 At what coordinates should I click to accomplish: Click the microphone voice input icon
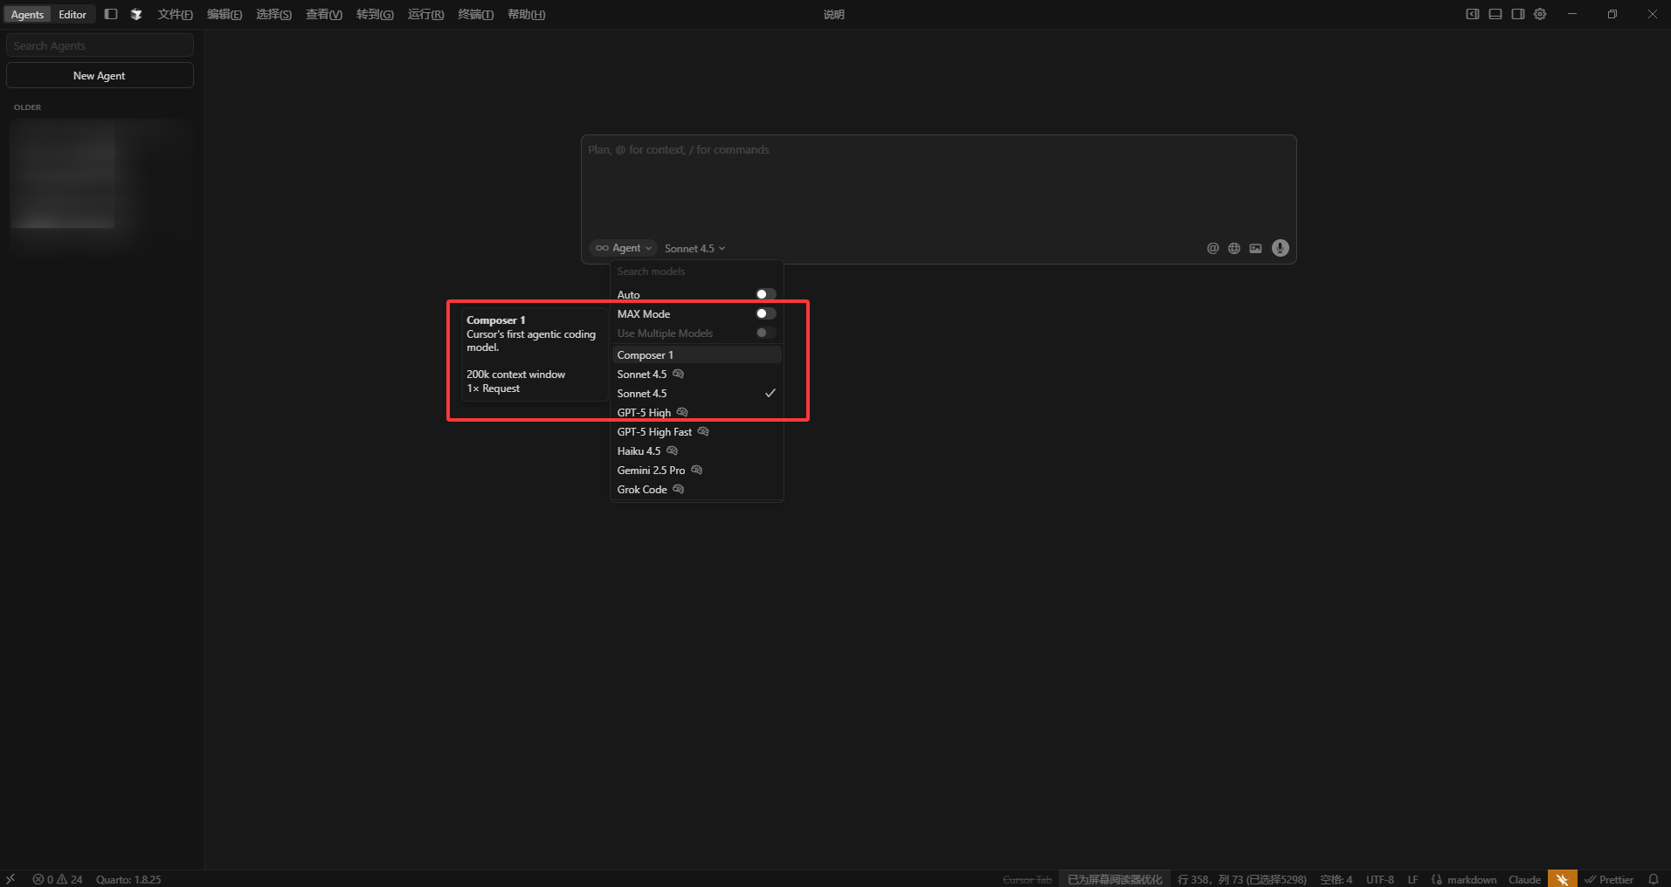1281,248
